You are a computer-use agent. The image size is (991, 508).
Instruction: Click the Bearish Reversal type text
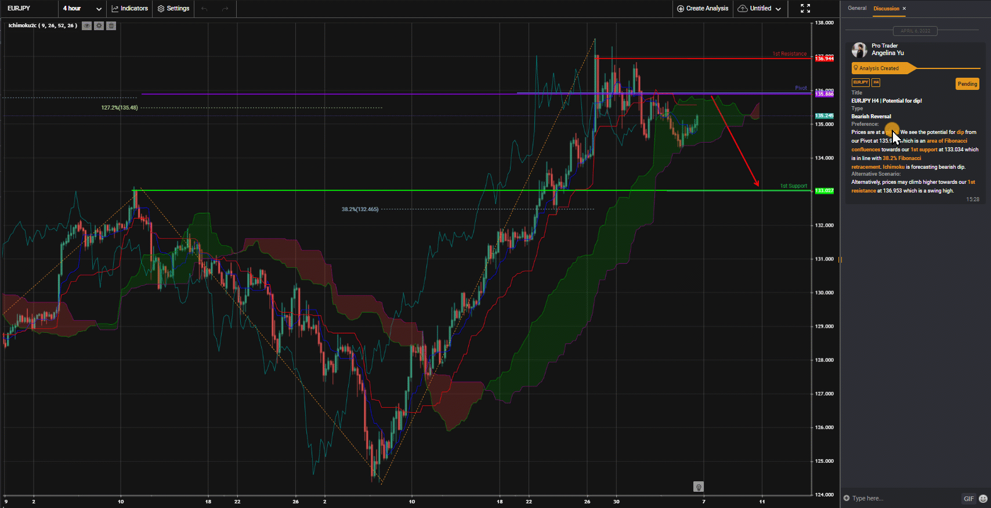(871, 117)
